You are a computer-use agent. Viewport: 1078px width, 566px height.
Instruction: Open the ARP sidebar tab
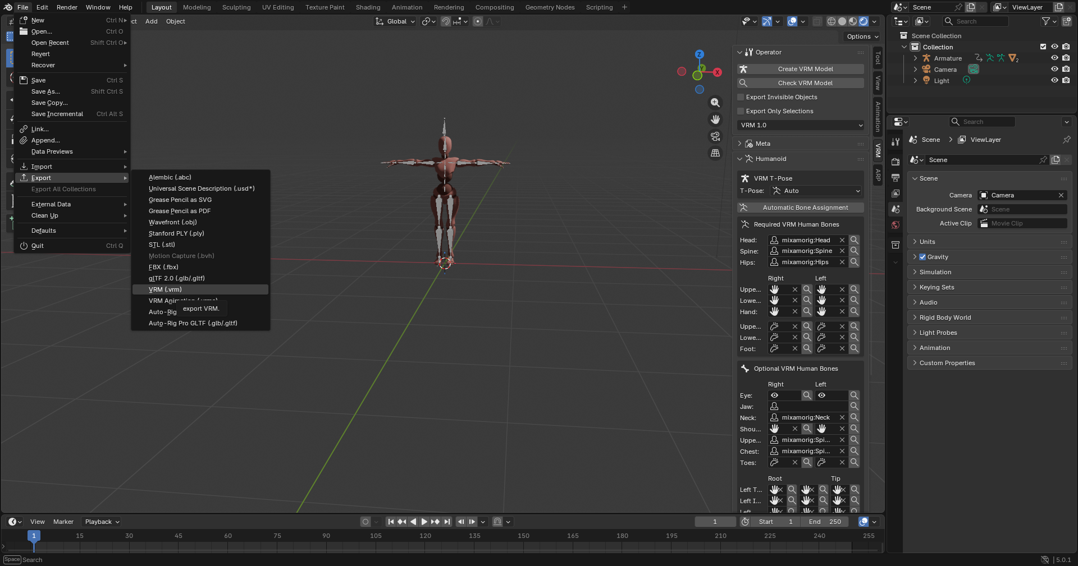878,174
